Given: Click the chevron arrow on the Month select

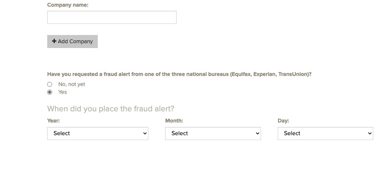Looking at the screenshot, I should 257,134.
